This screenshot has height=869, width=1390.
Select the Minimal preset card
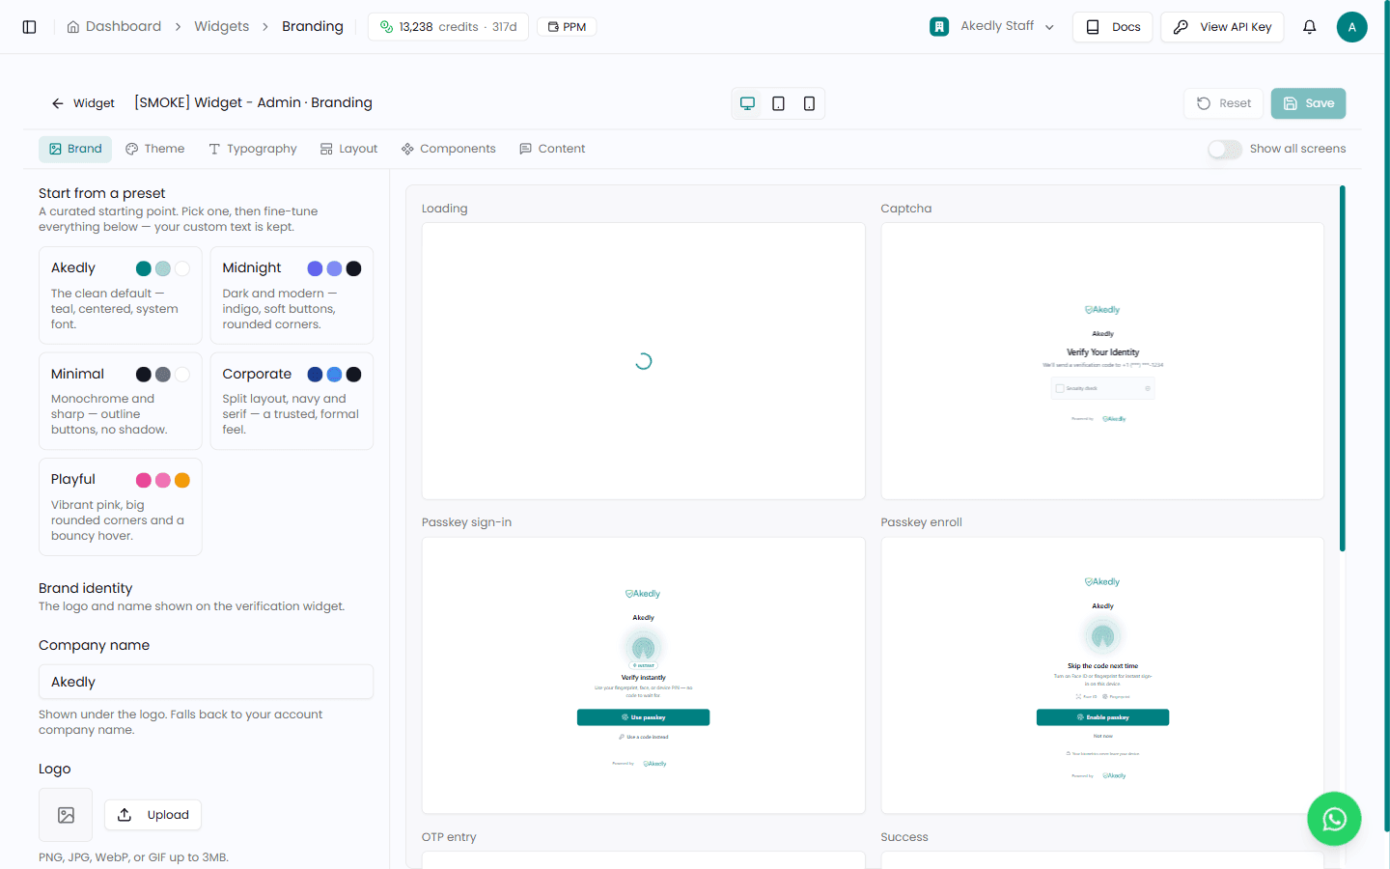click(121, 401)
